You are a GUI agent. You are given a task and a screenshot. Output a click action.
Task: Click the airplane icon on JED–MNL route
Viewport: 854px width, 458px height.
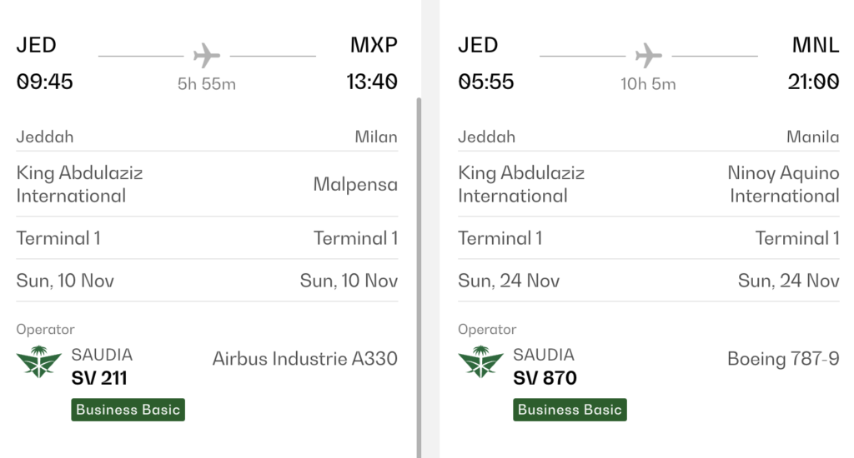pos(648,55)
